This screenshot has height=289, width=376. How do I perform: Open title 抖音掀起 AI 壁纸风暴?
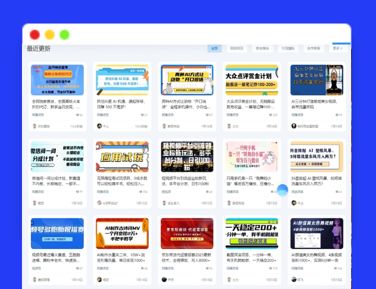point(316,181)
